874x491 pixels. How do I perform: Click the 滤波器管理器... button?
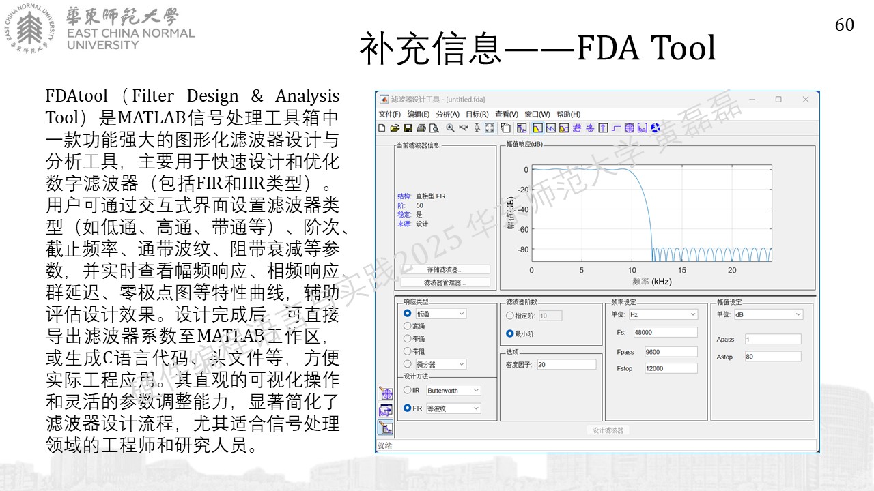click(445, 282)
